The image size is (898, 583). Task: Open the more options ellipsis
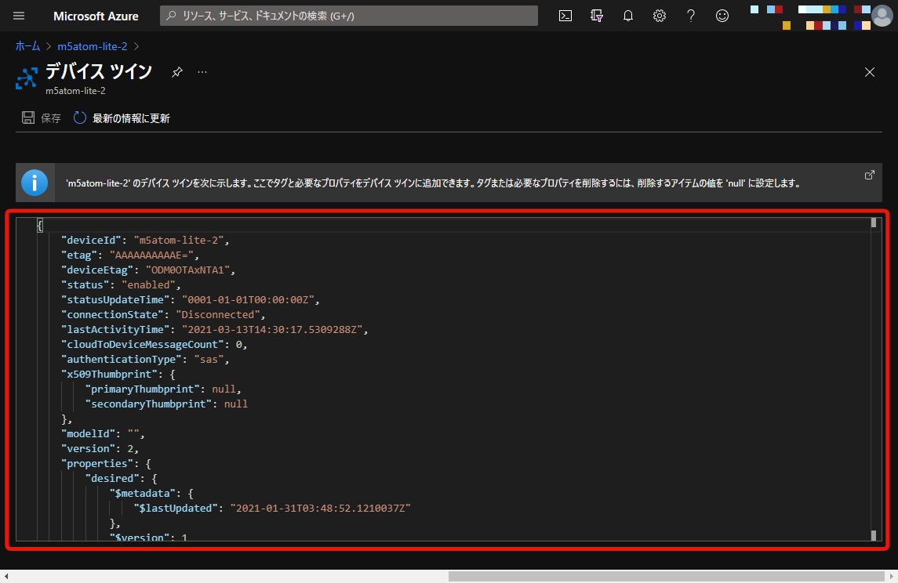(x=202, y=72)
